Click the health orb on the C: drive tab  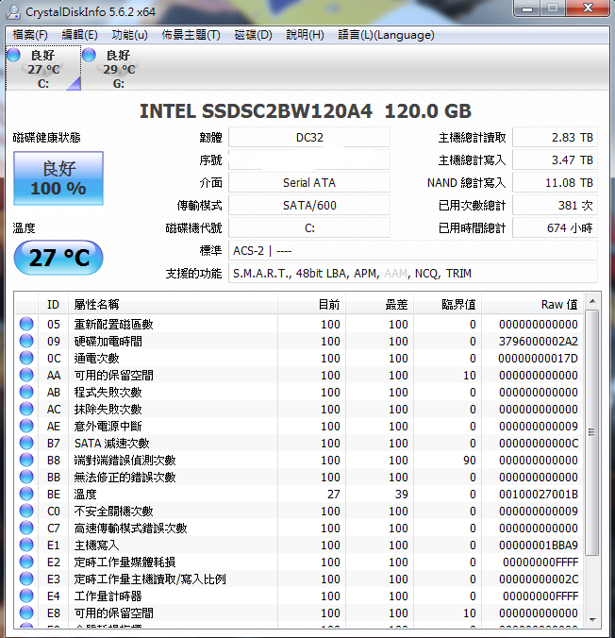pyautogui.click(x=13, y=55)
